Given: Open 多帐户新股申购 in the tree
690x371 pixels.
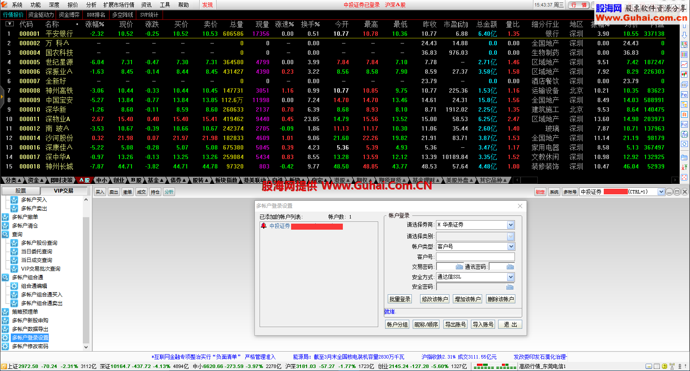Looking at the screenshot, I should (x=30, y=321).
